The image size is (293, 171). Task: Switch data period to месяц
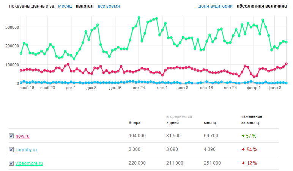coord(65,6)
